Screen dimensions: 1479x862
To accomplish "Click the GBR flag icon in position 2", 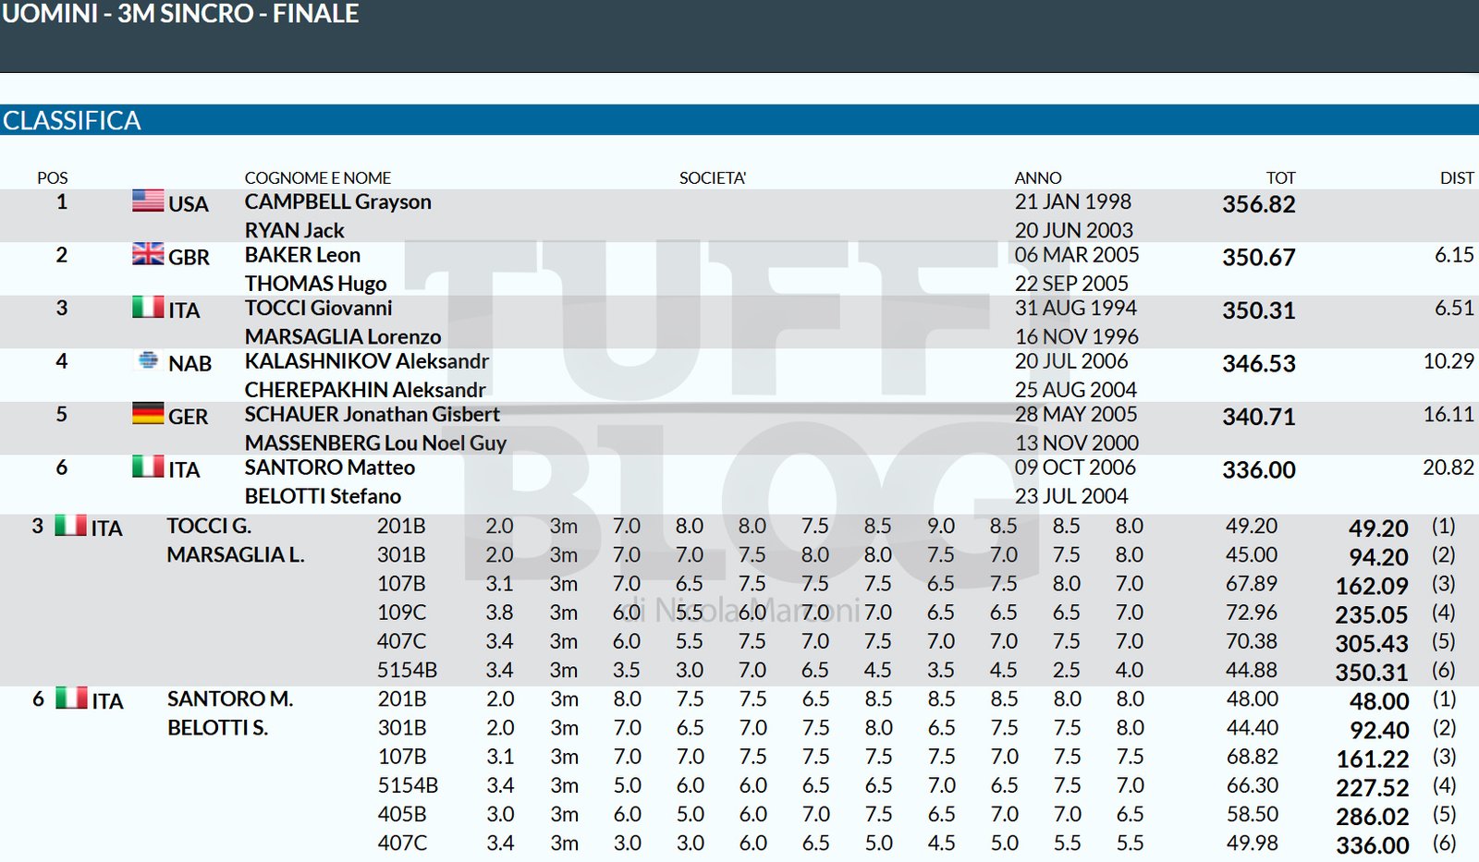I will coord(148,253).
